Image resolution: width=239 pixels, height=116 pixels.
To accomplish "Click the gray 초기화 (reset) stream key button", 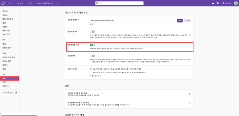I will tap(187, 21).
